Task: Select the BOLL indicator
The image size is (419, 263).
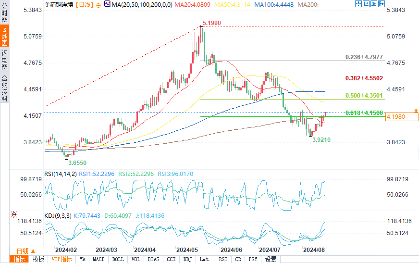Action: tap(118, 259)
